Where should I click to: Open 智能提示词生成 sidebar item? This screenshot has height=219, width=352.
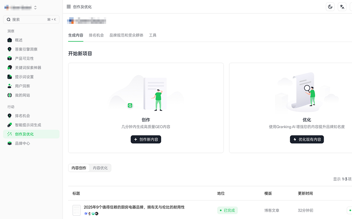click(x=28, y=125)
